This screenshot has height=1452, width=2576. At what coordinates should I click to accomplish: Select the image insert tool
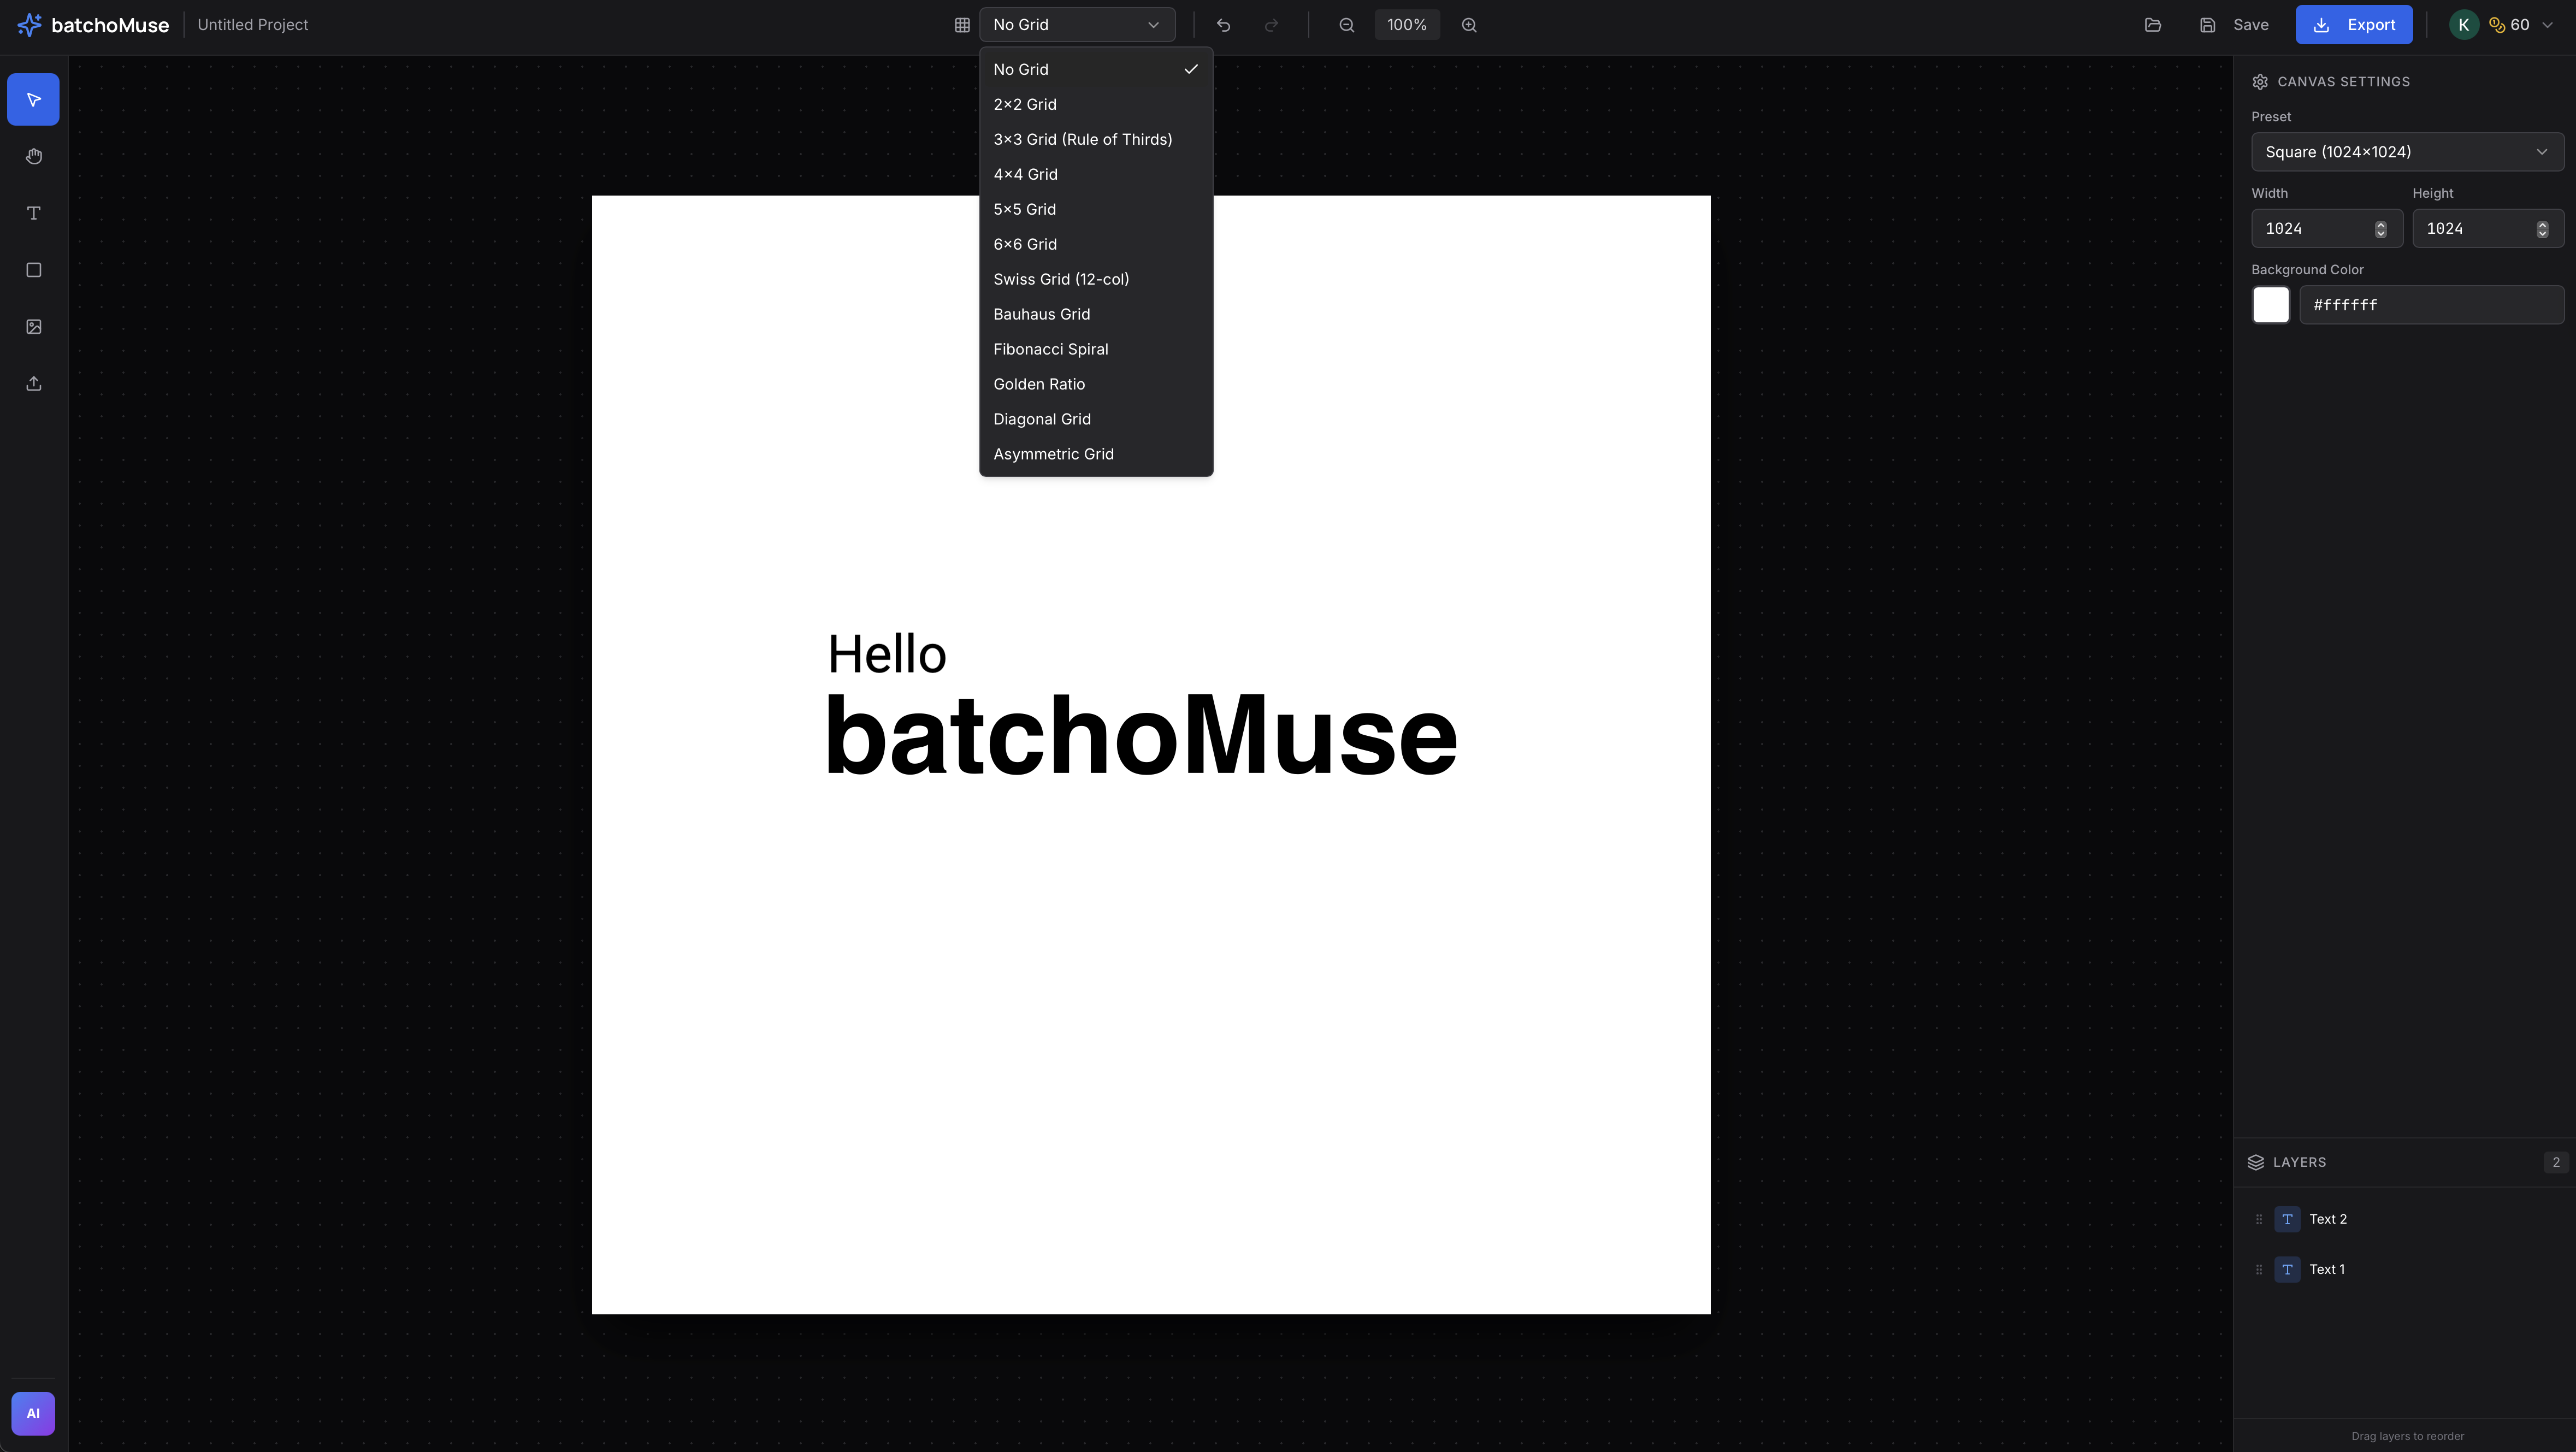click(x=33, y=327)
